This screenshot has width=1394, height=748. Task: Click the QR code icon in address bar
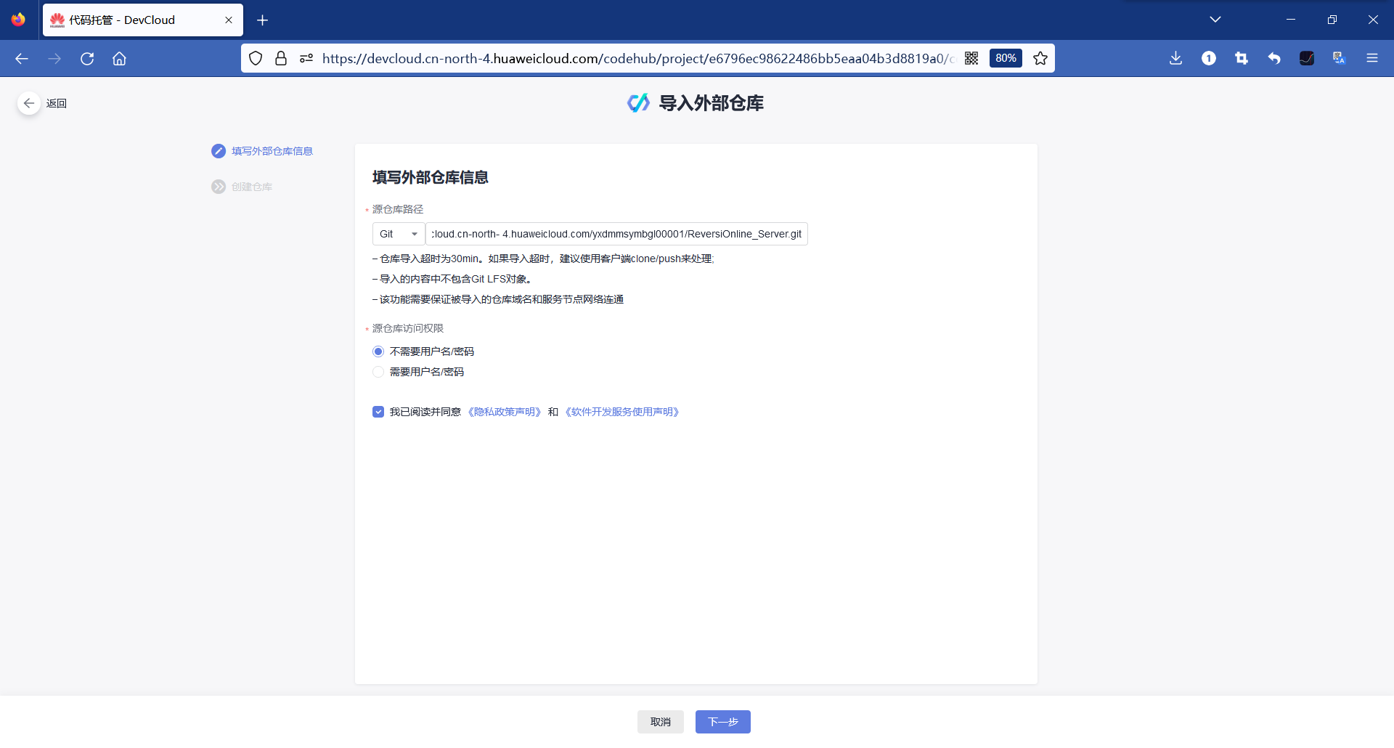(x=971, y=58)
